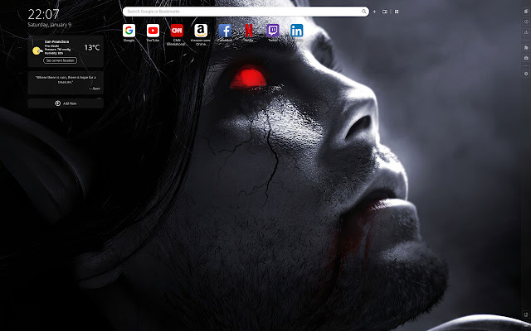Click the weather sun-cloud icon

coord(37,51)
